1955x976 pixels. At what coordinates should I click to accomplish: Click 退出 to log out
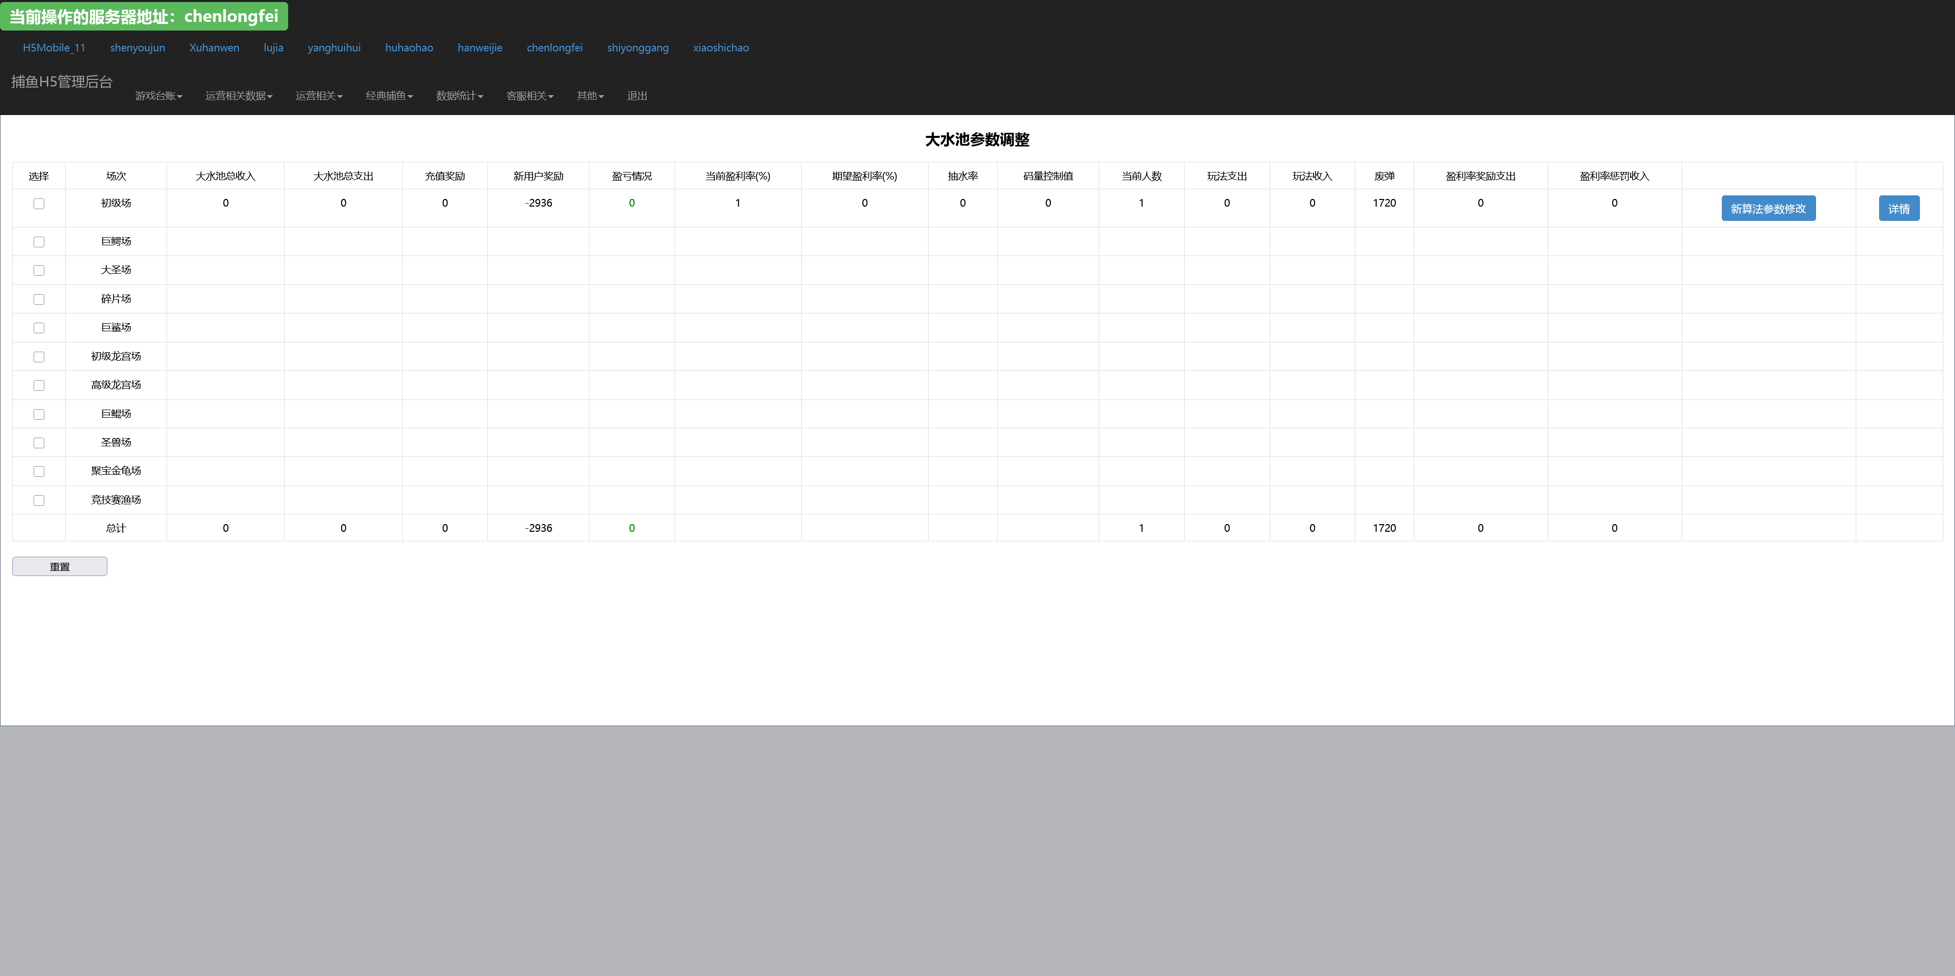click(x=637, y=96)
